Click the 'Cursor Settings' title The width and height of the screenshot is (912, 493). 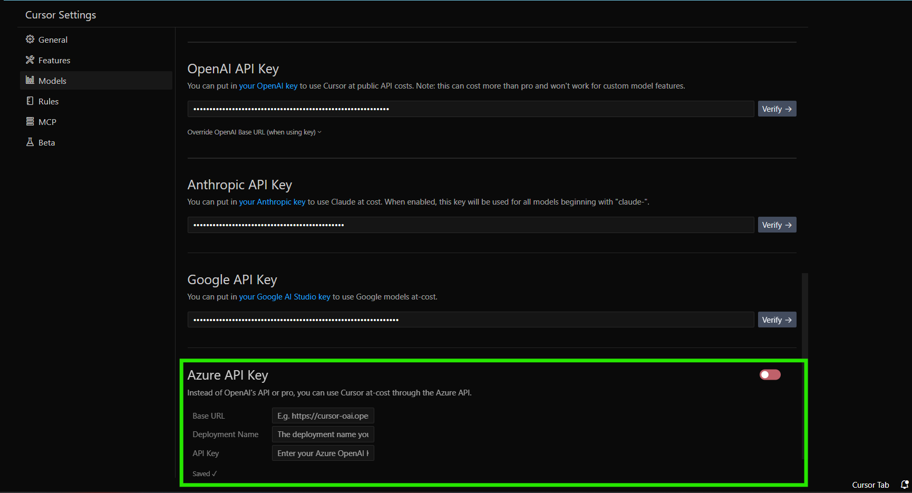(61, 15)
